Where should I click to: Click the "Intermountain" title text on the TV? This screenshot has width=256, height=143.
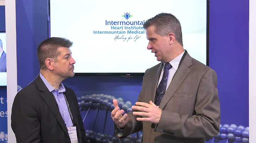[125, 23]
